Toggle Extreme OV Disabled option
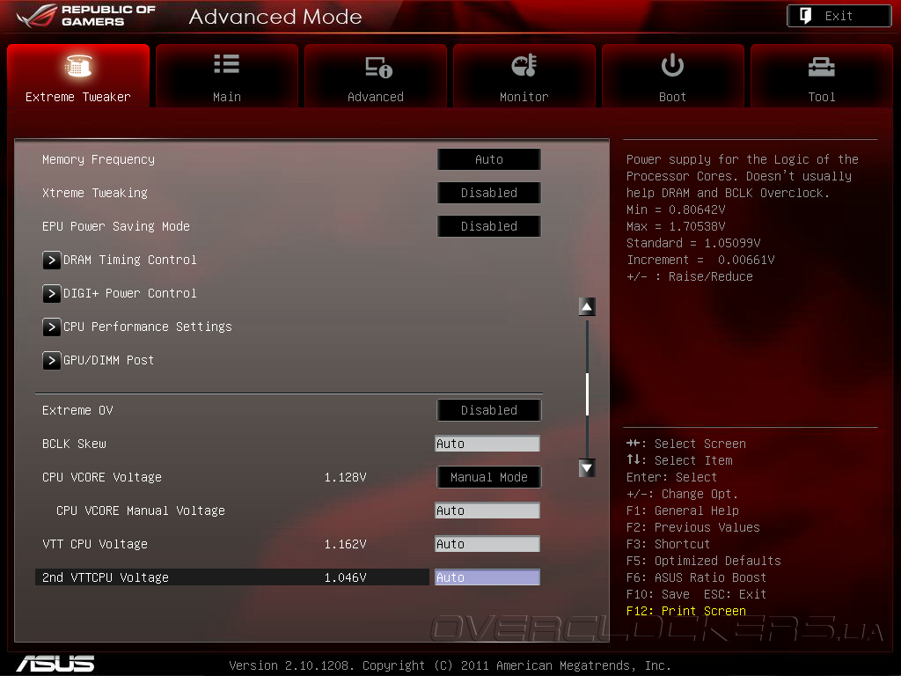 (x=489, y=410)
